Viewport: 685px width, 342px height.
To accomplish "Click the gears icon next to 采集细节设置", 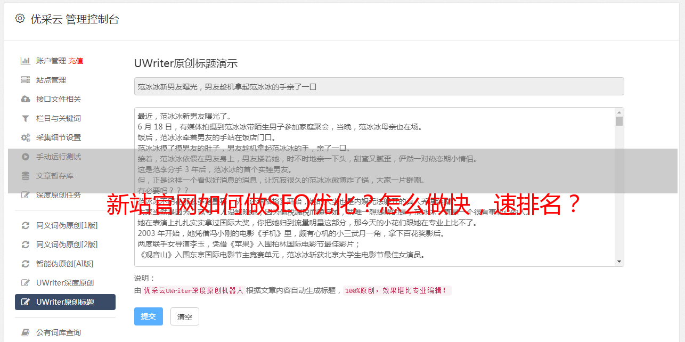I will coord(25,137).
